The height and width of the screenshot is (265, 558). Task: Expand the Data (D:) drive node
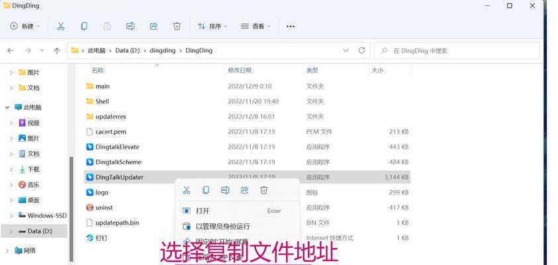point(11,231)
